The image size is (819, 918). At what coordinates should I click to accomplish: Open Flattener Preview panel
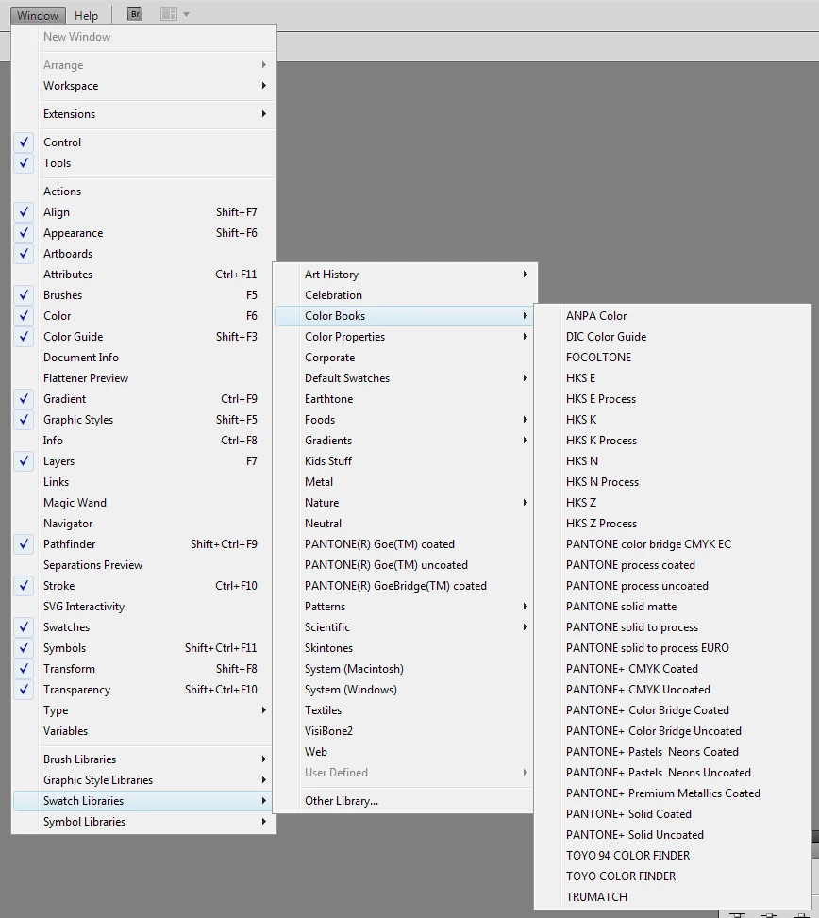click(143, 378)
